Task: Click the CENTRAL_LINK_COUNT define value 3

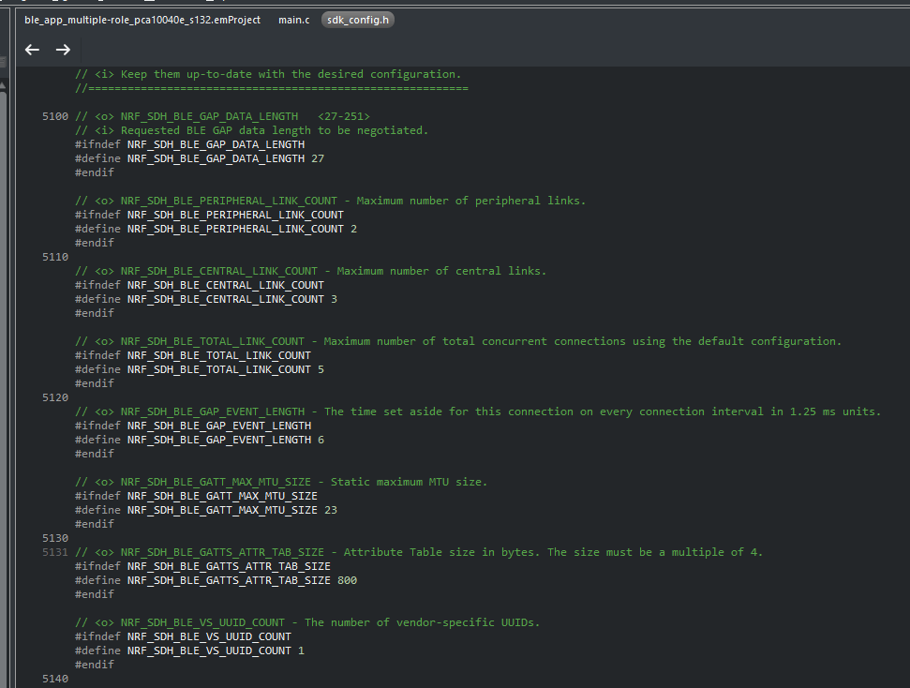Action: (334, 299)
